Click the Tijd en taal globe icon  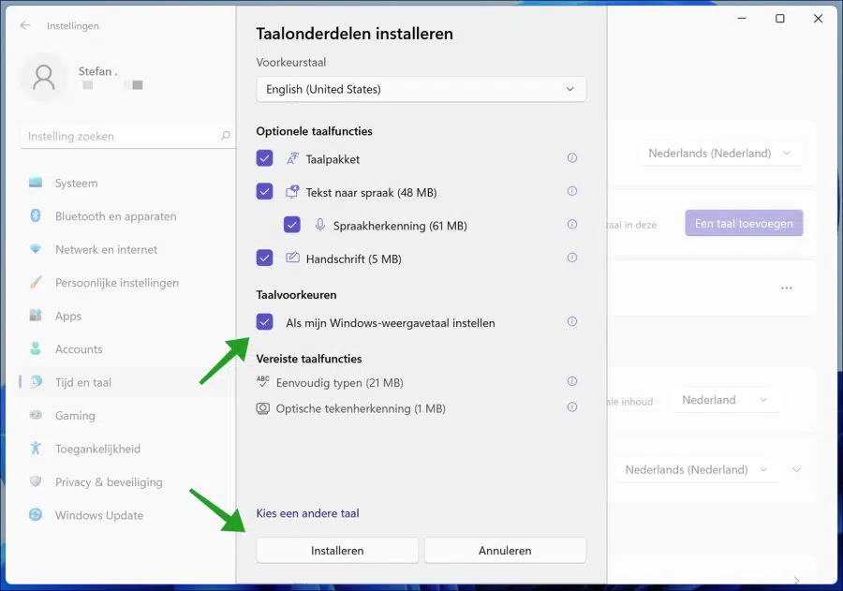36,382
